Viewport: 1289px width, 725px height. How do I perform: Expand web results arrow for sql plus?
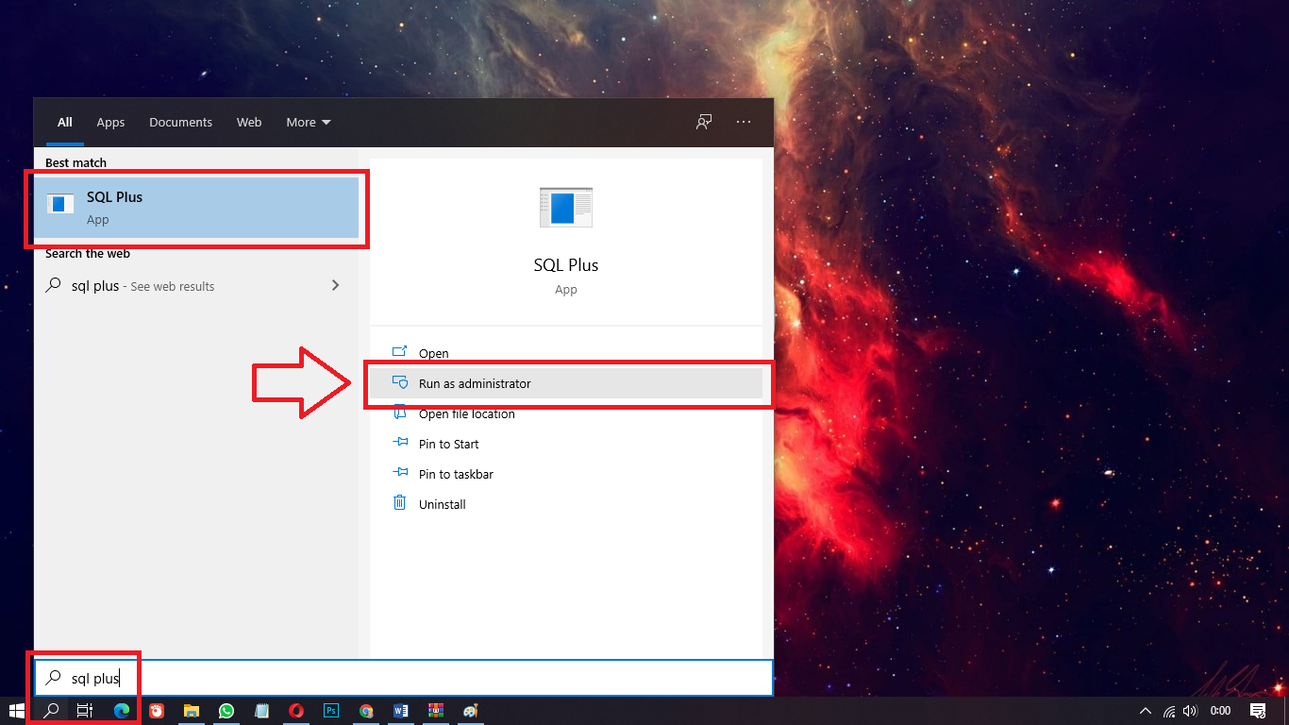(x=335, y=285)
